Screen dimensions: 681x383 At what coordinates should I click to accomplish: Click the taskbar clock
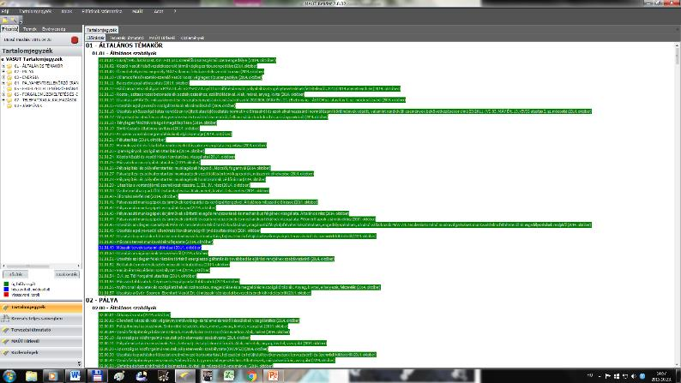pyautogui.click(x=661, y=376)
